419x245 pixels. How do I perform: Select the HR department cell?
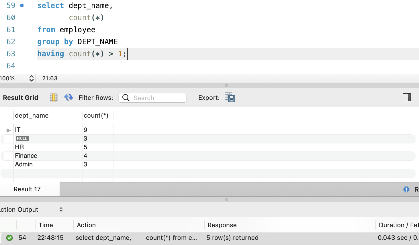48,147
